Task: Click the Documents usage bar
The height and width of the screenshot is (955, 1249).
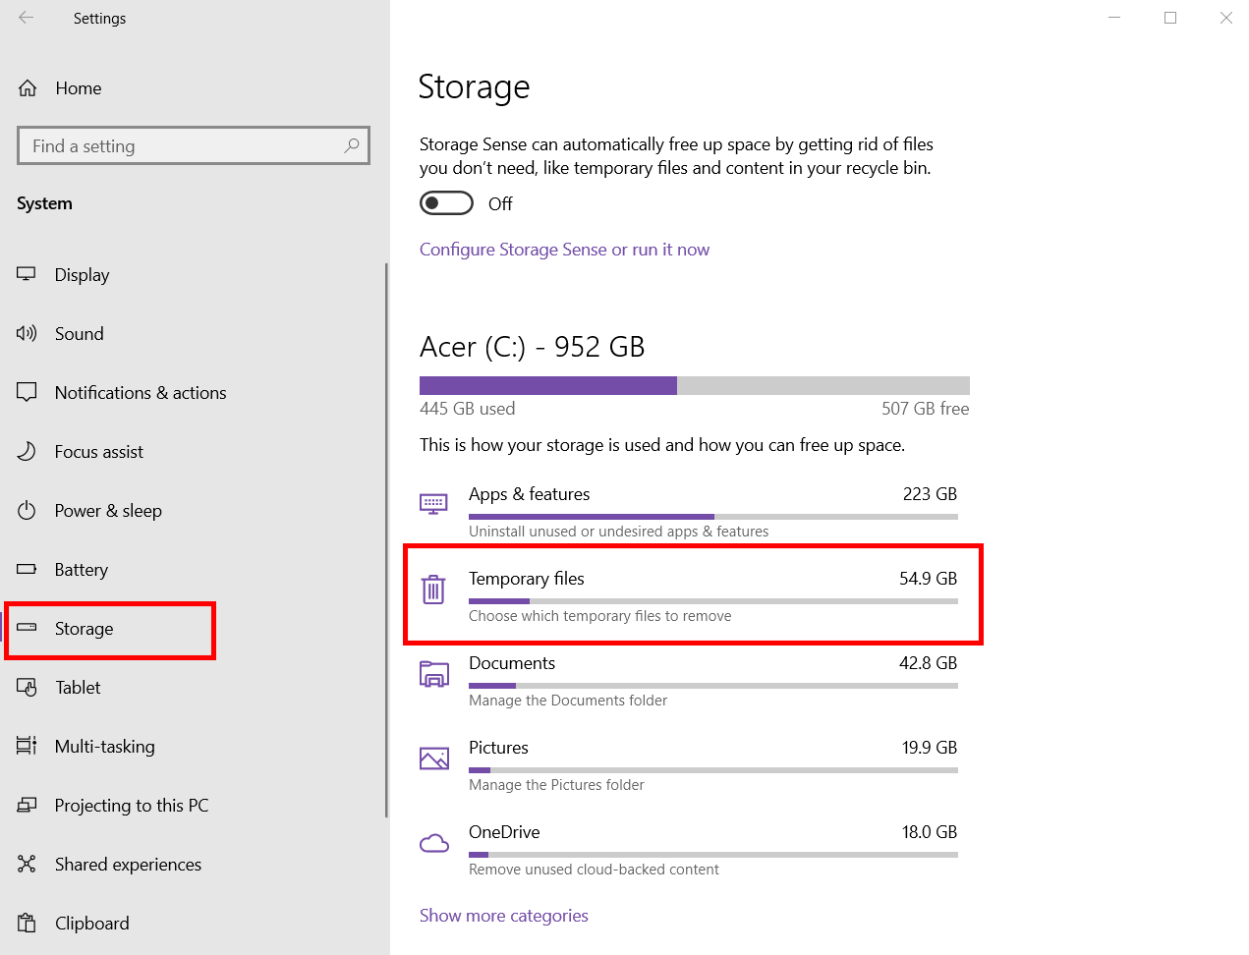Action: click(713, 686)
